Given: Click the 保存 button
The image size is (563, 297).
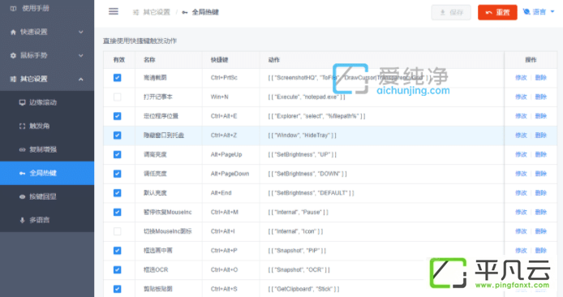Looking at the screenshot, I should coord(451,12).
